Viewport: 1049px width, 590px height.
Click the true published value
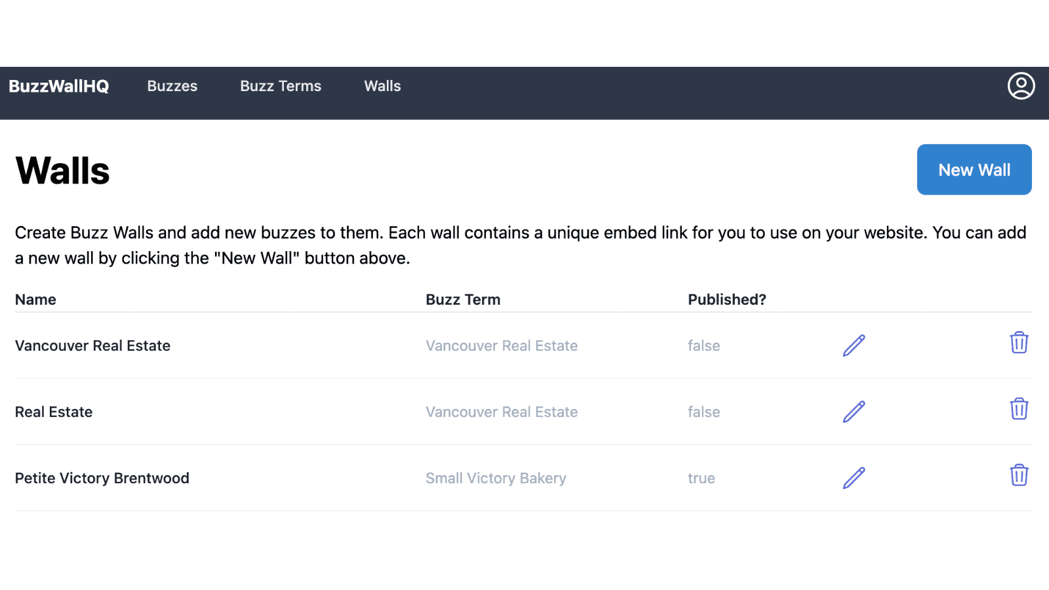click(x=701, y=478)
